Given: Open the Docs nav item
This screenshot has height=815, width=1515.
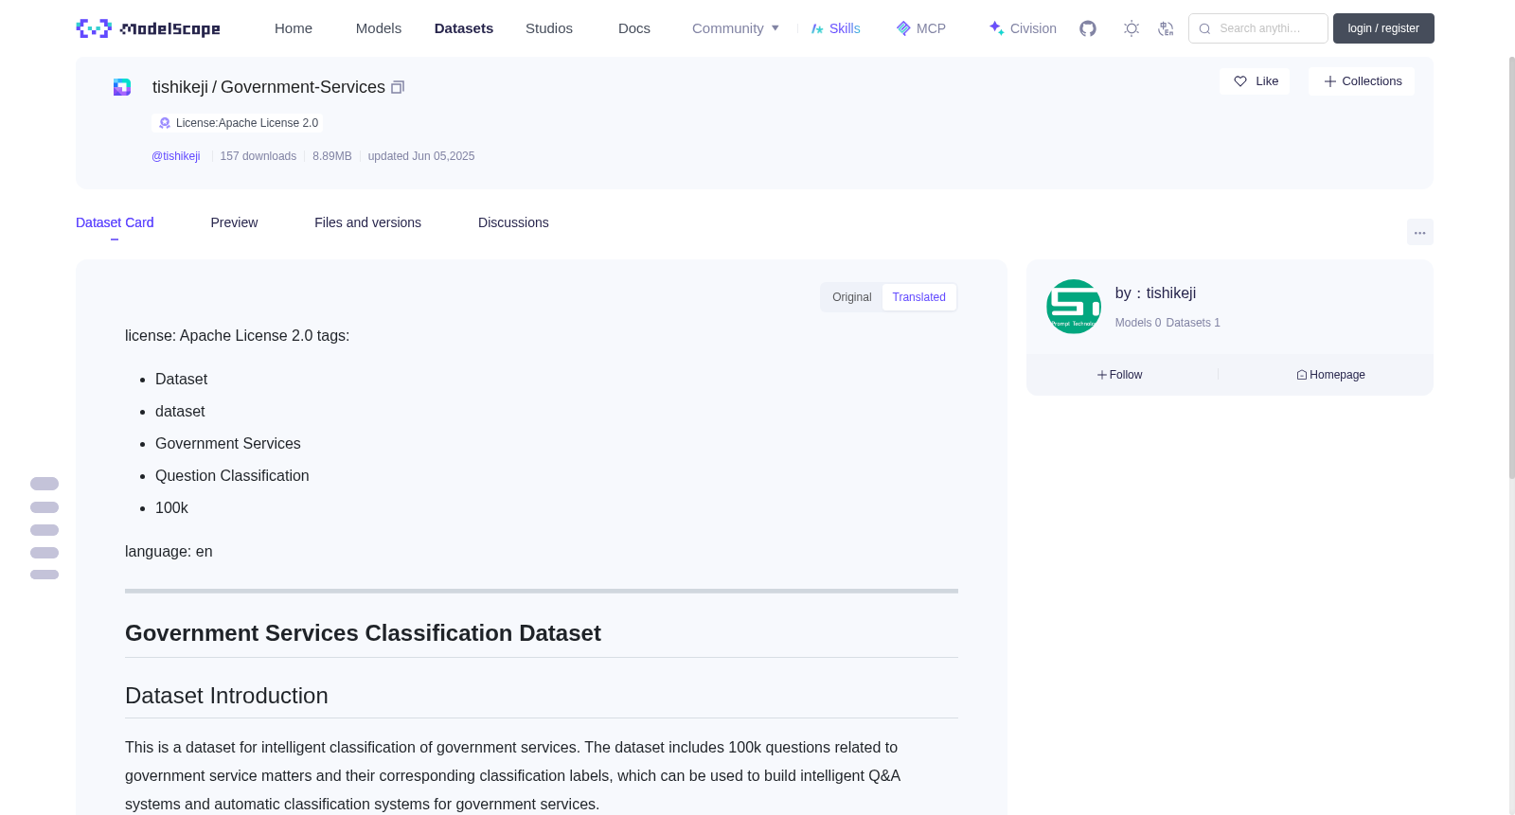Looking at the screenshot, I should [x=634, y=28].
